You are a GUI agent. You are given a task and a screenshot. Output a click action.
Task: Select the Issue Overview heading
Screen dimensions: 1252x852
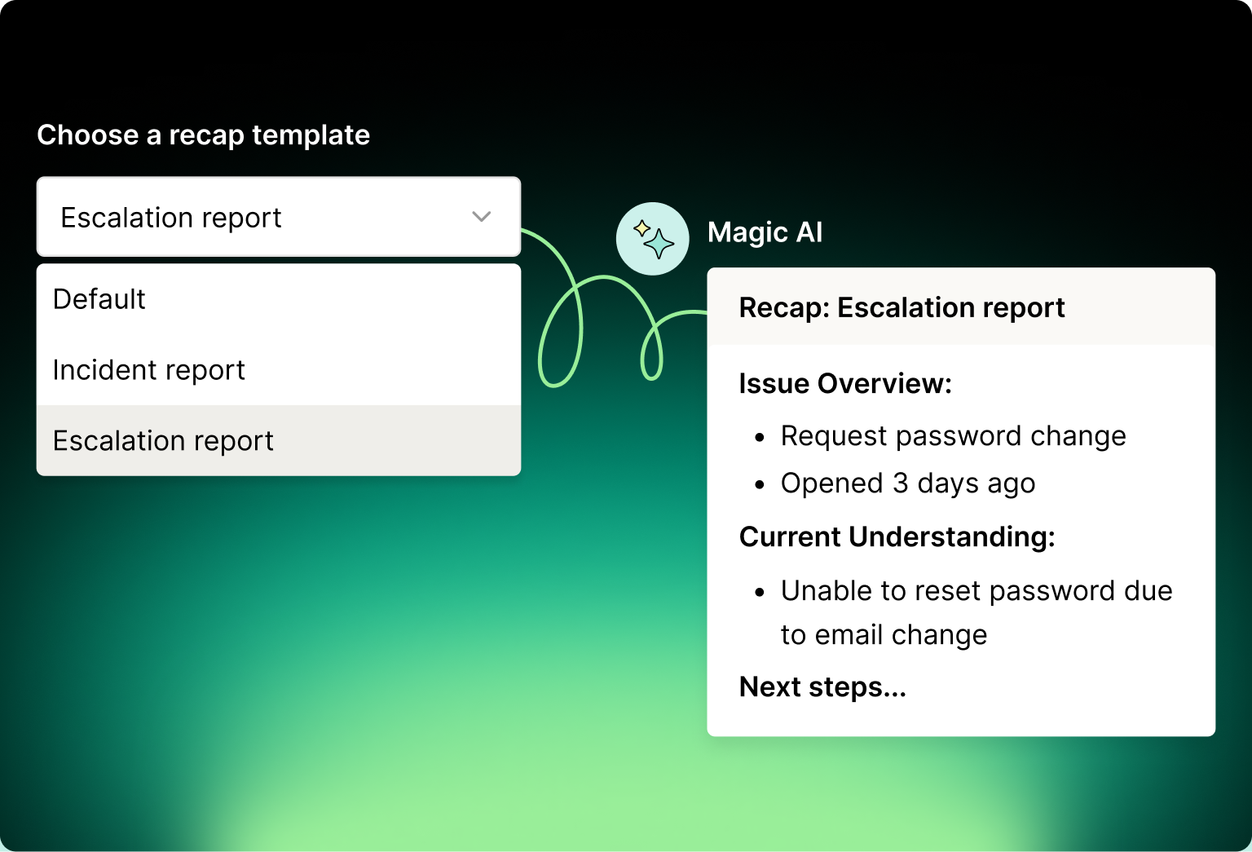point(845,383)
